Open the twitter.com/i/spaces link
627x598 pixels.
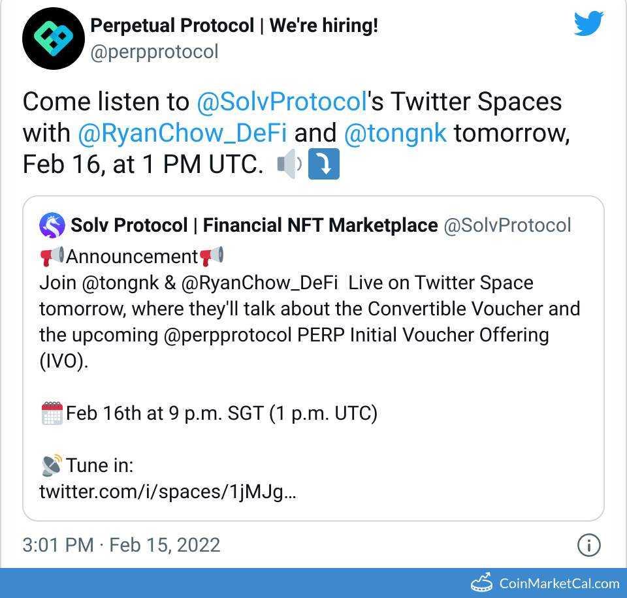168,491
